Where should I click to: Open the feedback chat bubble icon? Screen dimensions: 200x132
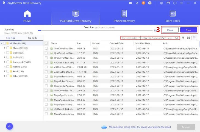(x=175, y=3)
